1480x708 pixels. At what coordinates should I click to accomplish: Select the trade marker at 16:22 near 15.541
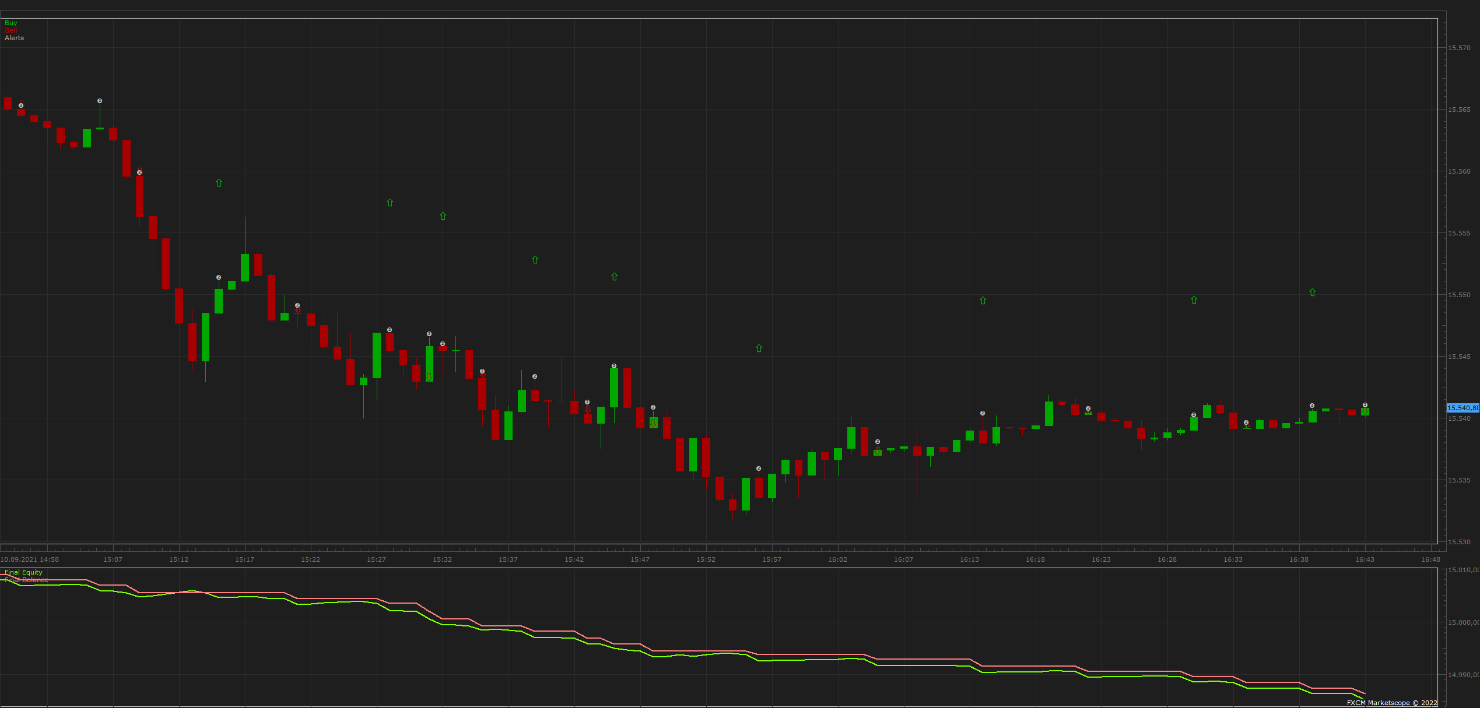click(1088, 408)
